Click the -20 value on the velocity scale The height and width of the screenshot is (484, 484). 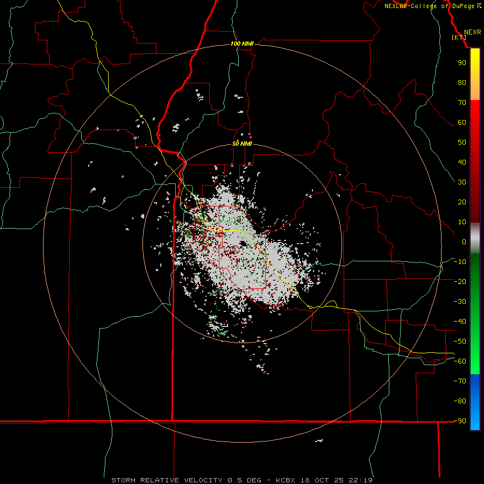pyautogui.click(x=460, y=282)
